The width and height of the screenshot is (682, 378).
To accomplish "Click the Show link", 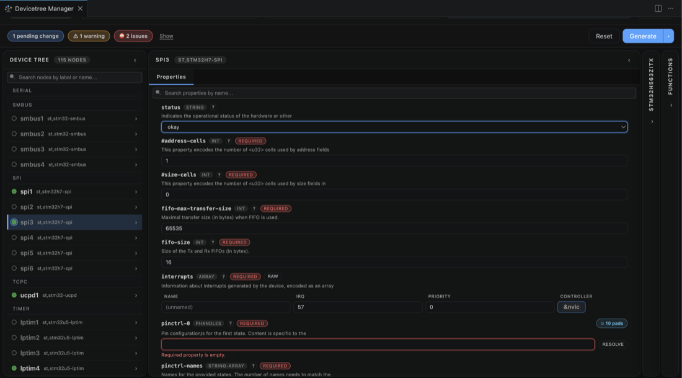I will pyautogui.click(x=166, y=36).
